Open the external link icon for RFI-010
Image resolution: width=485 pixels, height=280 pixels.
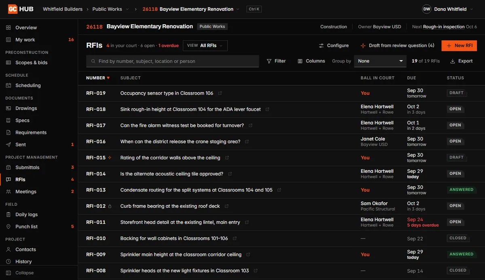point(235,238)
